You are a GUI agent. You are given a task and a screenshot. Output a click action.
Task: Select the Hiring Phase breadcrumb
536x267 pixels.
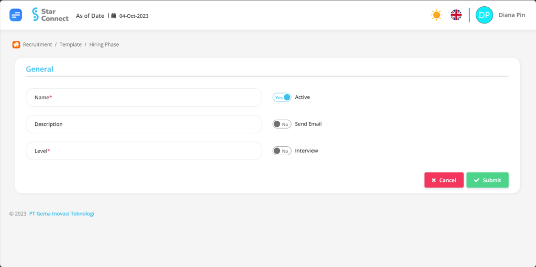[104, 44]
